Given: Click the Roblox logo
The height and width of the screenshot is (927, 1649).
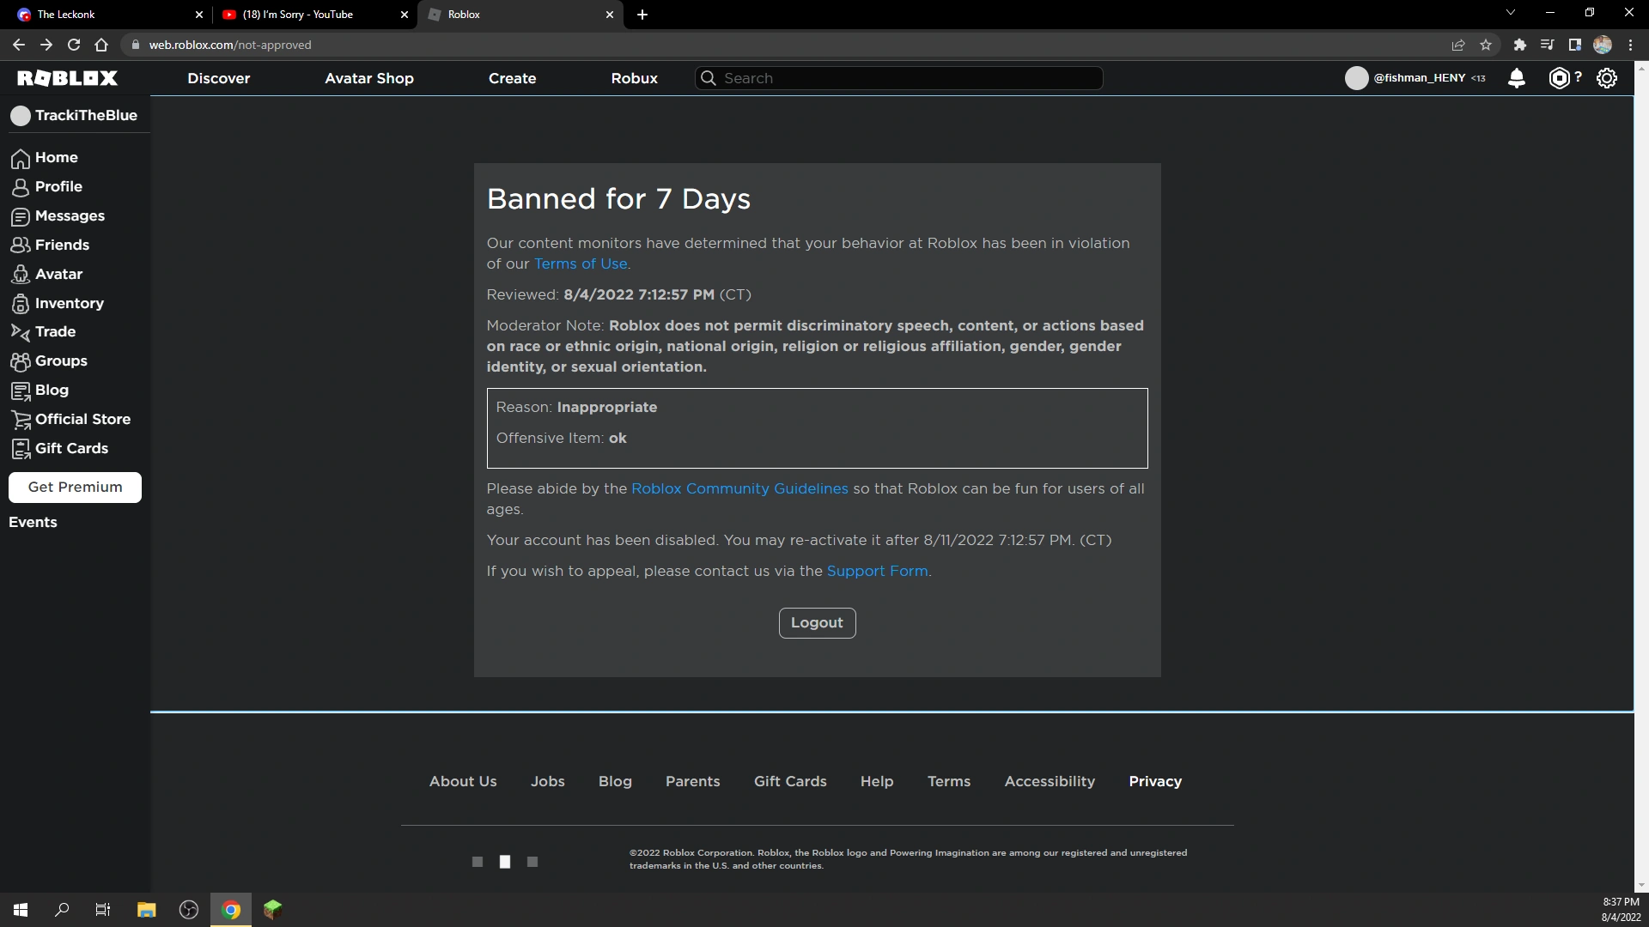Looking at the screenshot, I should click(x=67, y=78).
